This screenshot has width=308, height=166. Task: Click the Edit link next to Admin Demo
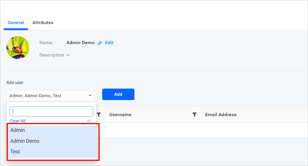tap(109, 42)
